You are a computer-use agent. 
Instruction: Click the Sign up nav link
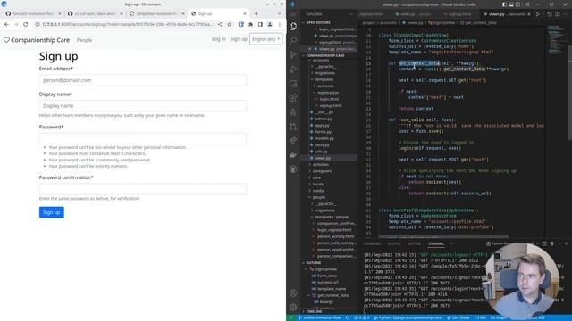pos(239,39)
